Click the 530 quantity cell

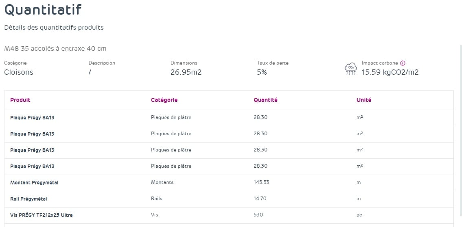pos(258,215)
